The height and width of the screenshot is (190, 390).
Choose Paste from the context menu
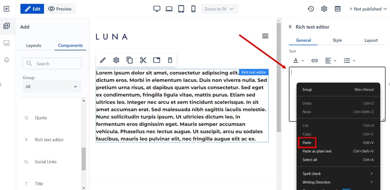pos(338,143)
